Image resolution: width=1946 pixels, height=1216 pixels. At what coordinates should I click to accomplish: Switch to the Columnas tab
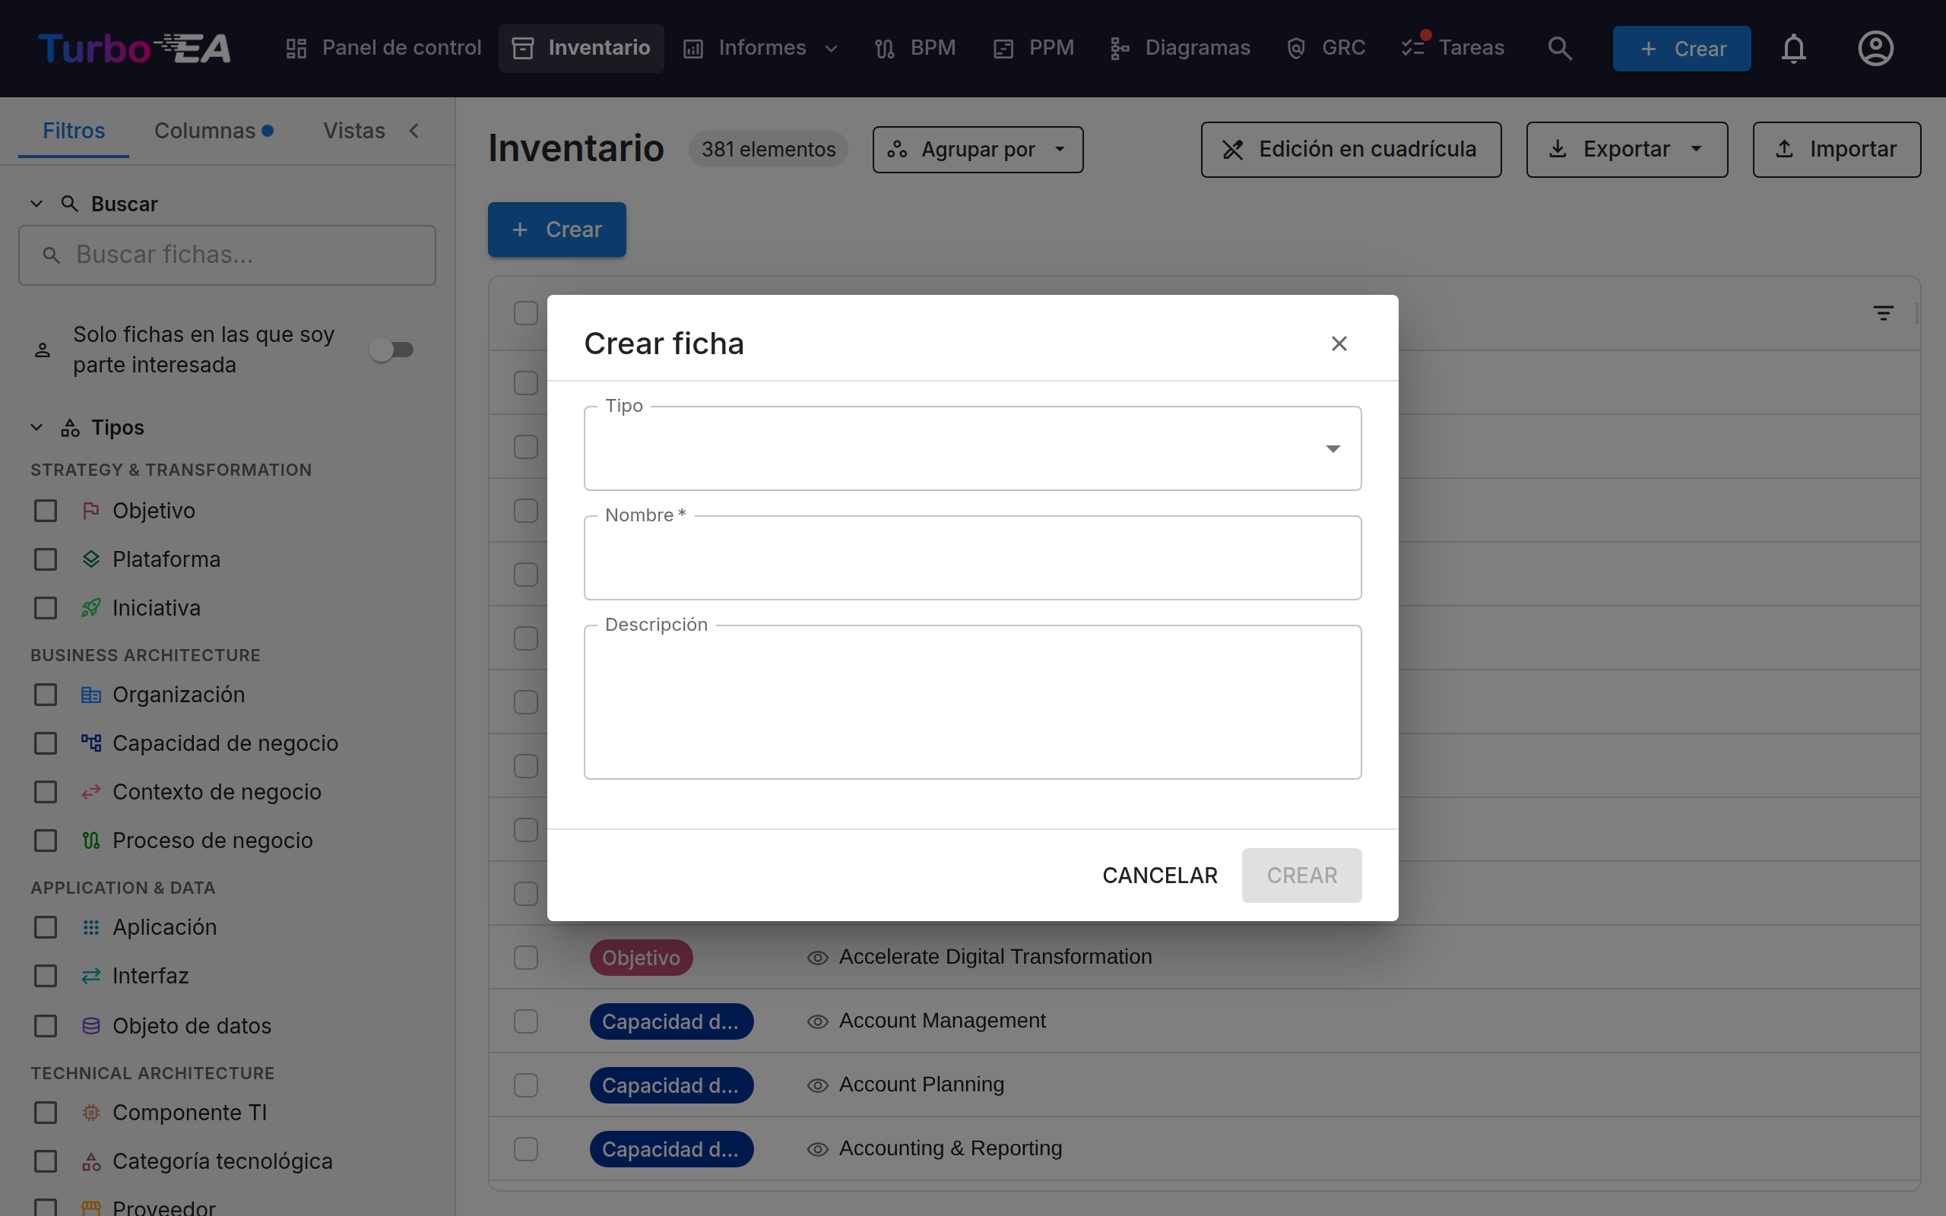point(213,130)
